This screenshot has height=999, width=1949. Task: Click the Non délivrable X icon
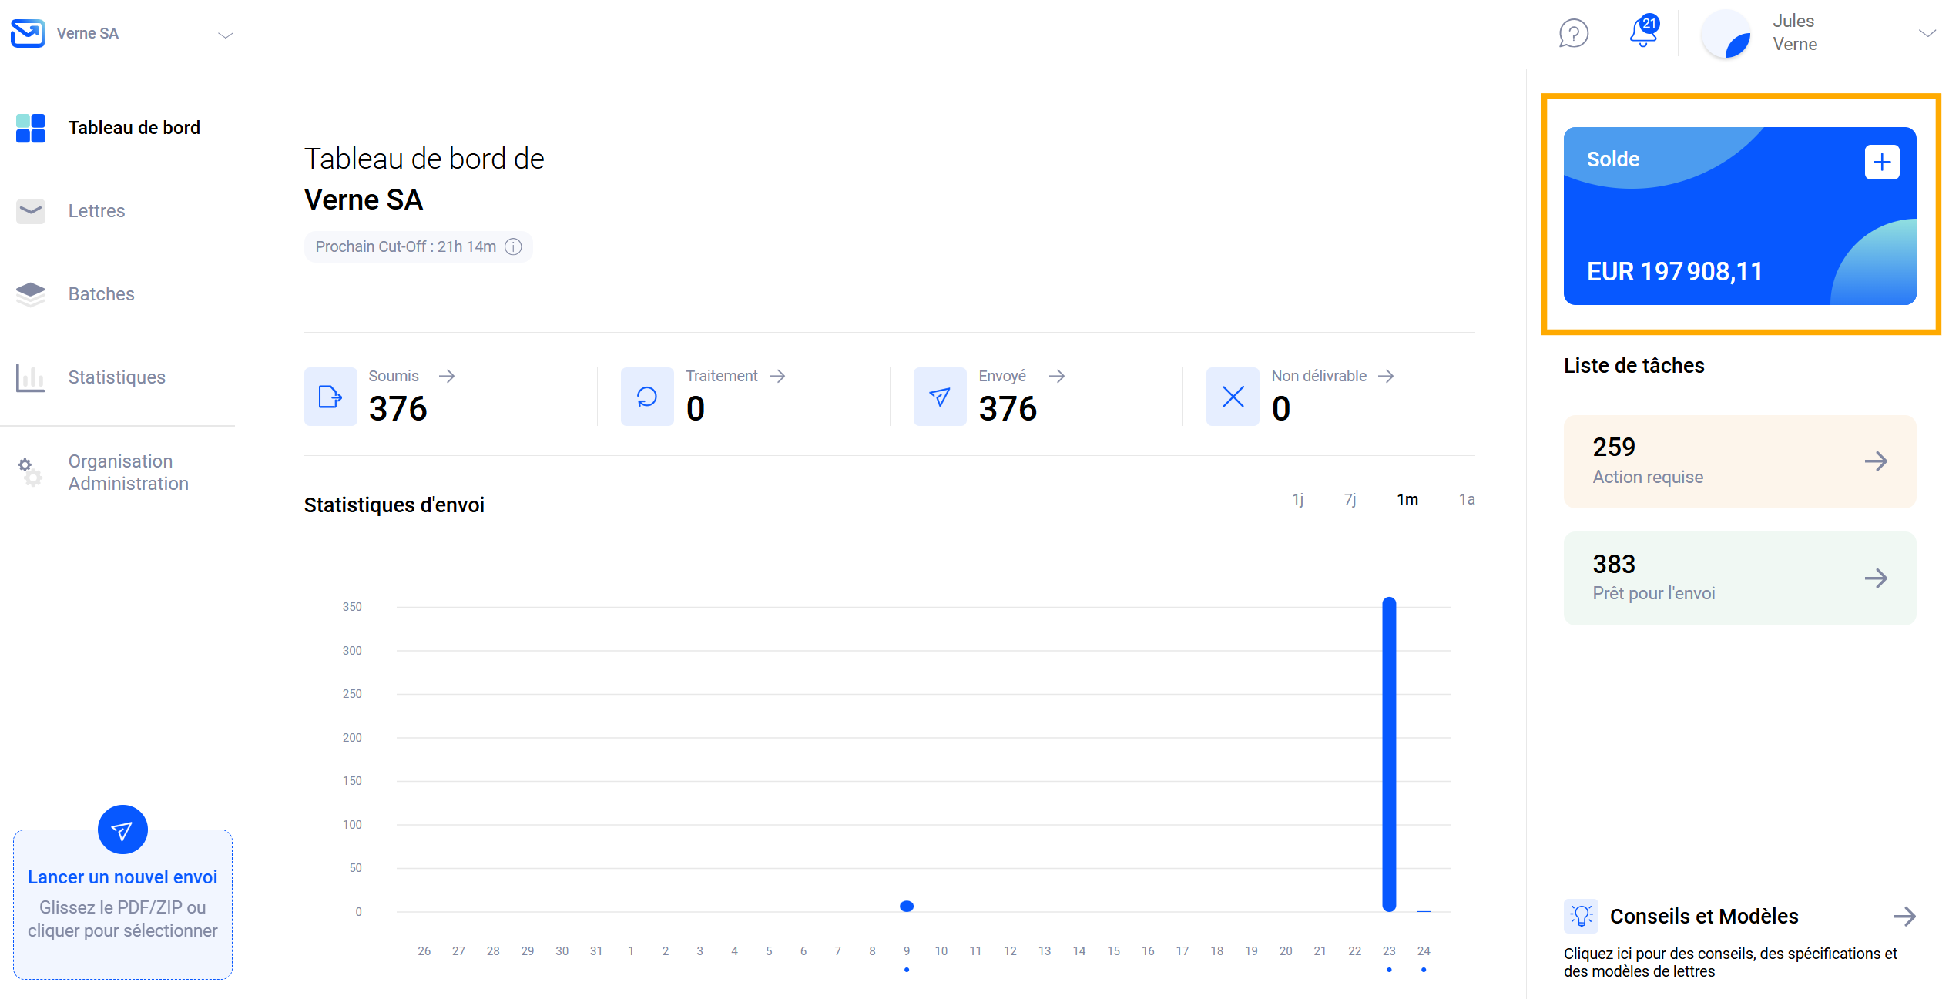[1233, 397]
